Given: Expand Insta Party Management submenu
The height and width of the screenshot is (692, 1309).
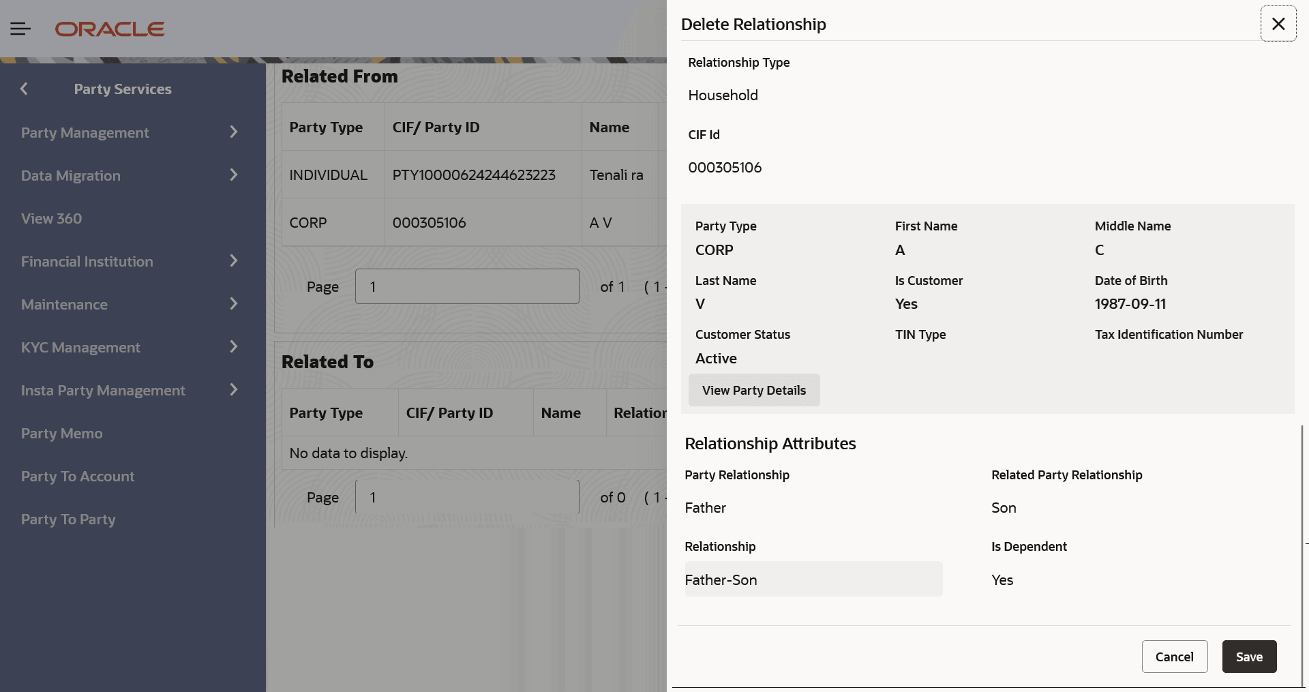Looking at the screenshot, I should coord(234,390).
